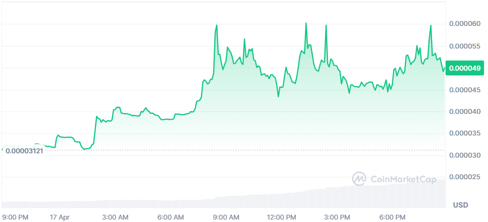
Task: Select the 6:00 PM time axis label
Action: (393, 217)
